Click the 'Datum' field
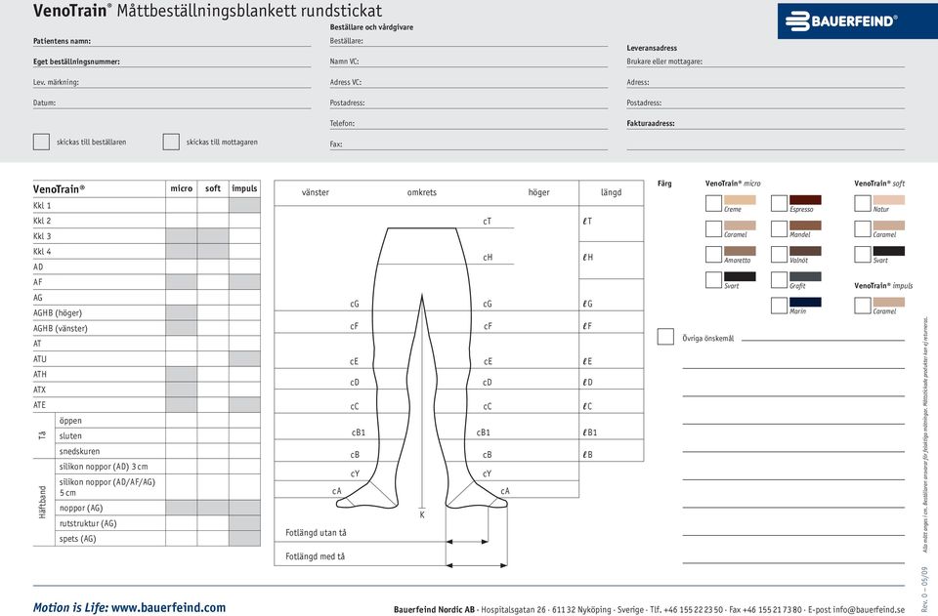938x616 pixels. click(172, 103)
